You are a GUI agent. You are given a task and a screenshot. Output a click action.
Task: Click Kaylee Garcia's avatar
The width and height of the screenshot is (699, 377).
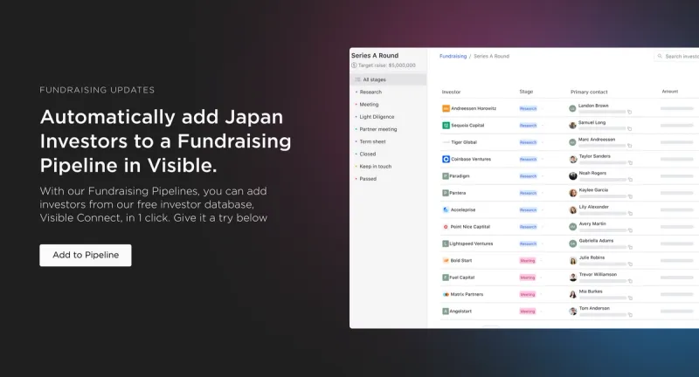573,193
